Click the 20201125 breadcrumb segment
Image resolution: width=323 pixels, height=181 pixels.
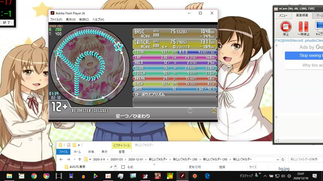(x=116, y=159)
